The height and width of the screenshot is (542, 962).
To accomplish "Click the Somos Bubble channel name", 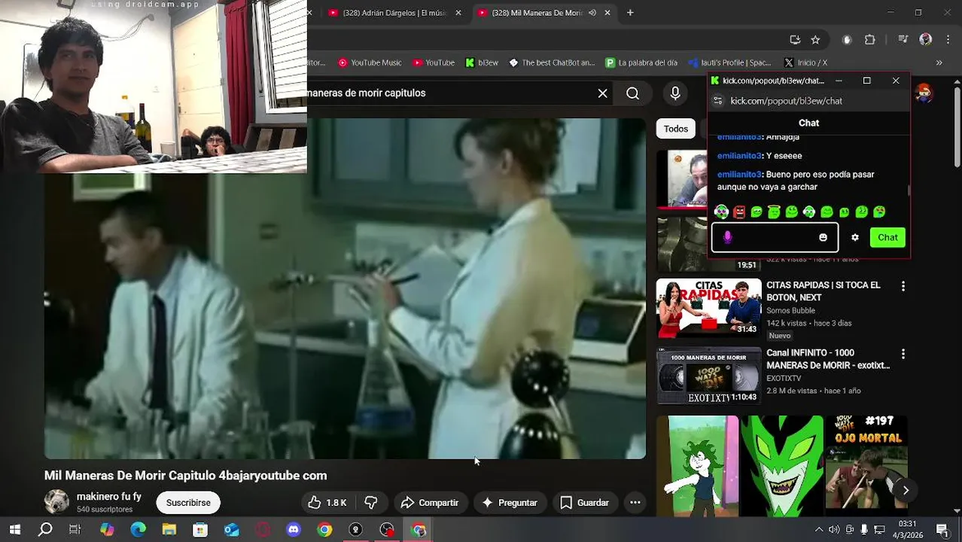I will tap(790, 311).
